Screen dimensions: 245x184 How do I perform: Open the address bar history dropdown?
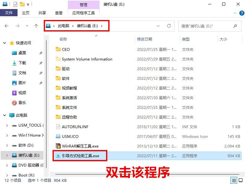click(158, 26)
